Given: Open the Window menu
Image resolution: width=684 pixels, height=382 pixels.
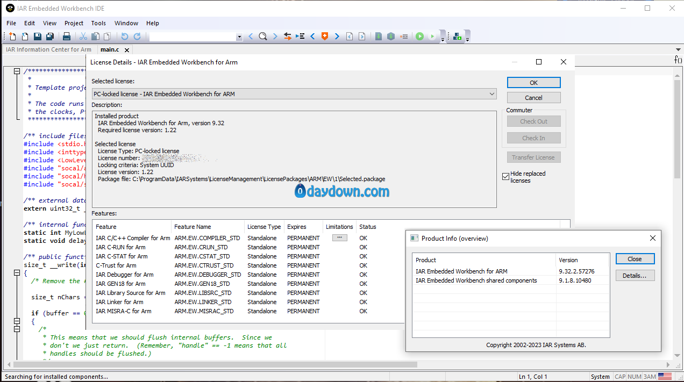Looking at the screenshot, I should [x=126, y=23].
